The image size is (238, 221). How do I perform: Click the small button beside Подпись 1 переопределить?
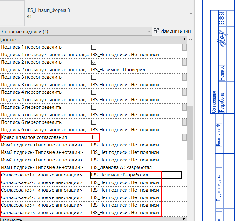click(184, 47)
